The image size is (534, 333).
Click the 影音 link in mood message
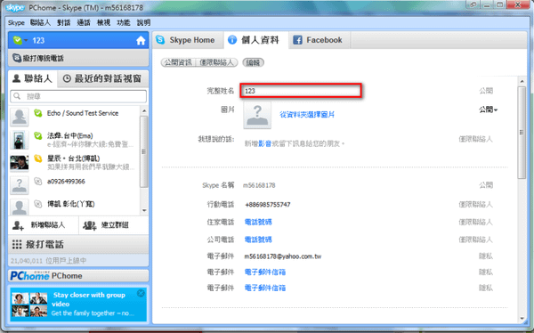point(264,144)
